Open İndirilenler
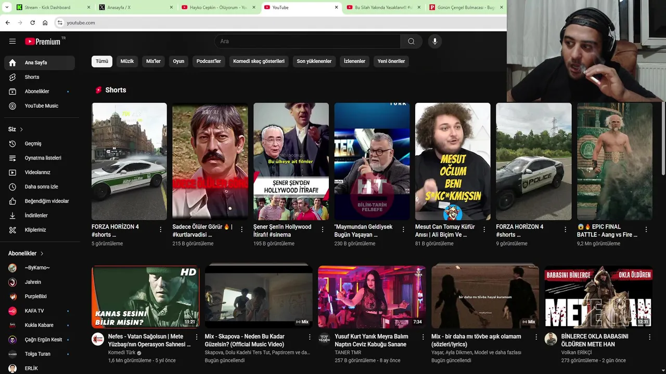This screenshot has width=666, height=374. pos(40,216)
